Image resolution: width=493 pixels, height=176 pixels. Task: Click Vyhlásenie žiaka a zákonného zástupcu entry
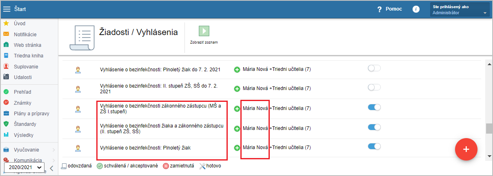162,128
